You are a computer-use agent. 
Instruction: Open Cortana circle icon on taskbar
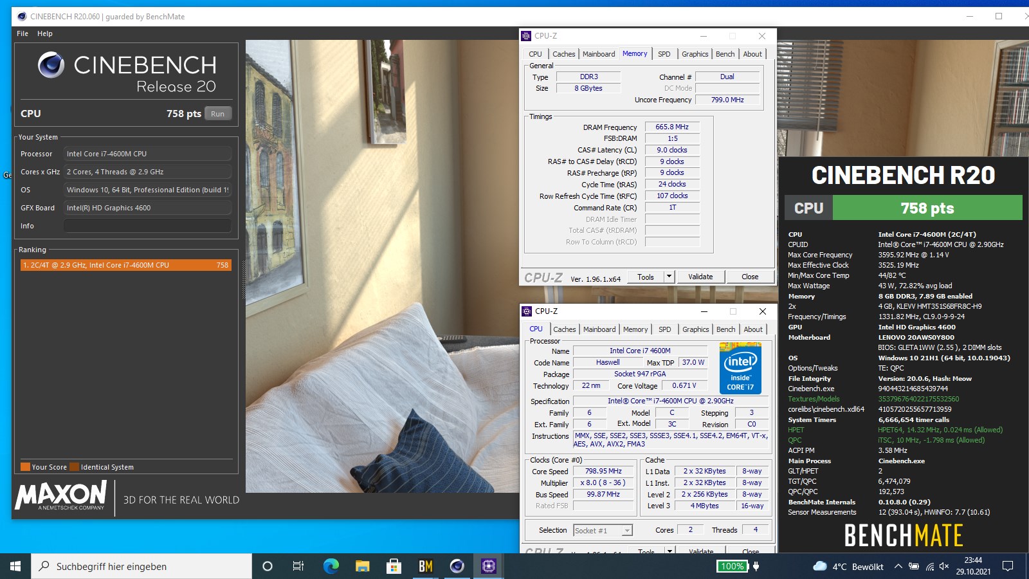click(268, 566)
